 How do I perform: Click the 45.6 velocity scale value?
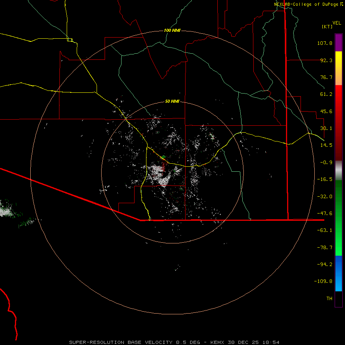tap(326, 111)
